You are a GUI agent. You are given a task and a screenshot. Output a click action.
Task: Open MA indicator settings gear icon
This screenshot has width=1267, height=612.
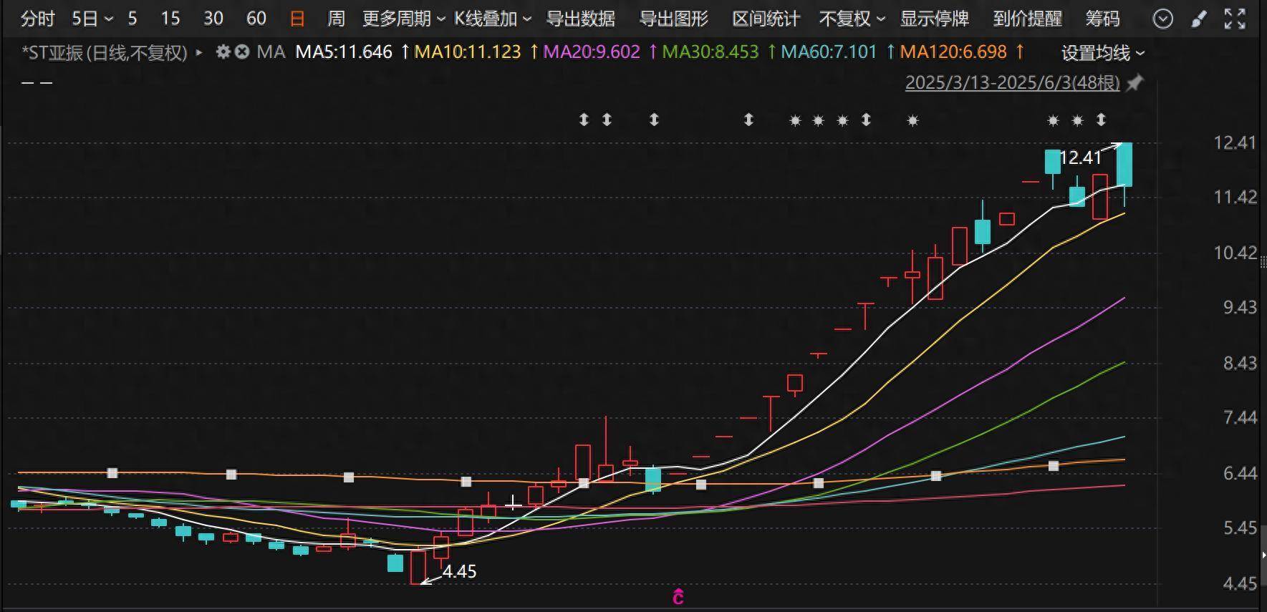223,52
